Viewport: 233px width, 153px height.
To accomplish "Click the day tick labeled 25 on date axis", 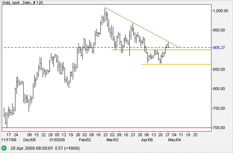I will point(195,135).
